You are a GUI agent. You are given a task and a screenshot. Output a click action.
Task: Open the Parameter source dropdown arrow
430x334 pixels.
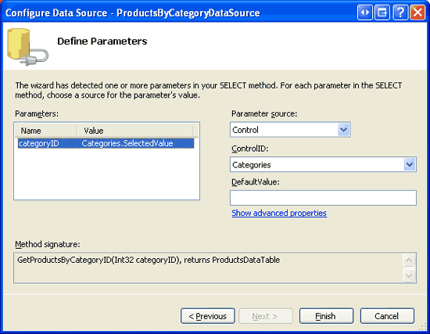coord(344,130)
